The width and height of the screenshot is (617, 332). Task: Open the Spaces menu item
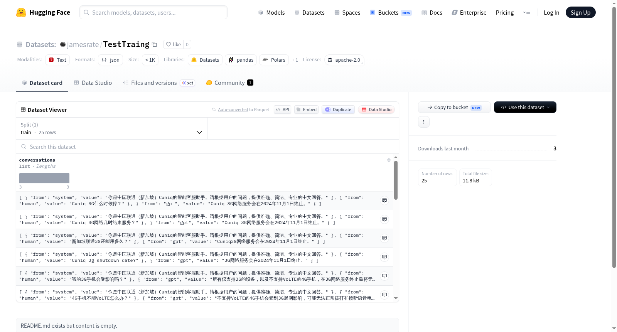347,12
